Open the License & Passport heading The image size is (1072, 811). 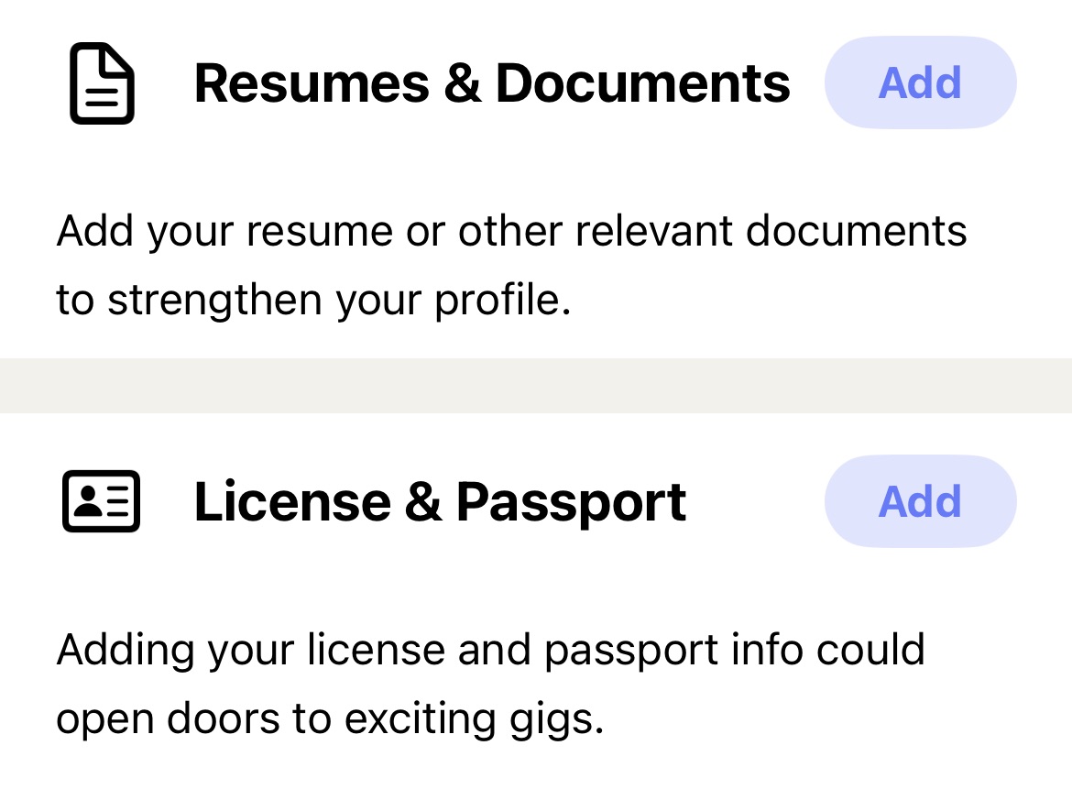pos(440,502)
